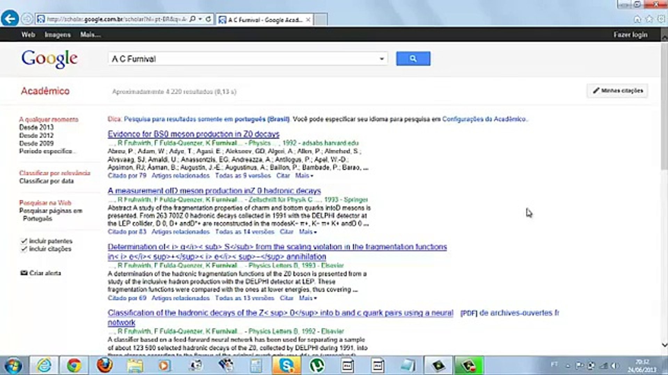Screen dimensions: 668x375
Task: Uncheck the incluir patentes checkbox
Action: pyautogui.click(x=24, y=241)
